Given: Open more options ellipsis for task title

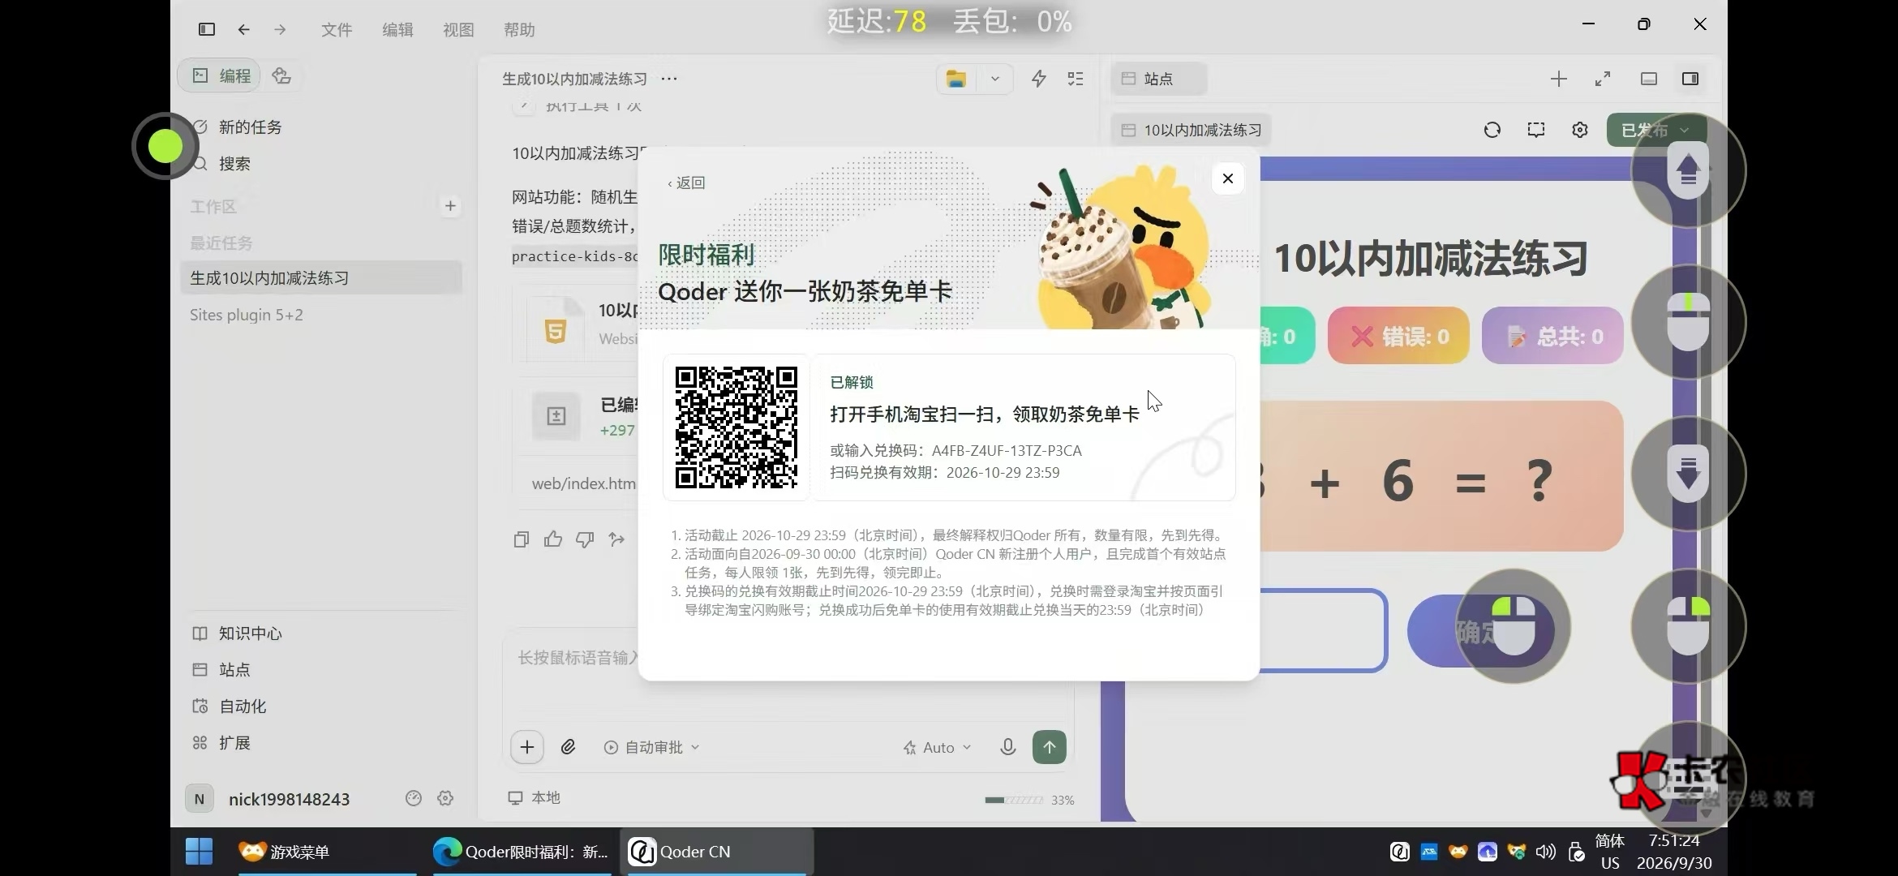Looking at the screenshot, I should [x=669, y=79].
